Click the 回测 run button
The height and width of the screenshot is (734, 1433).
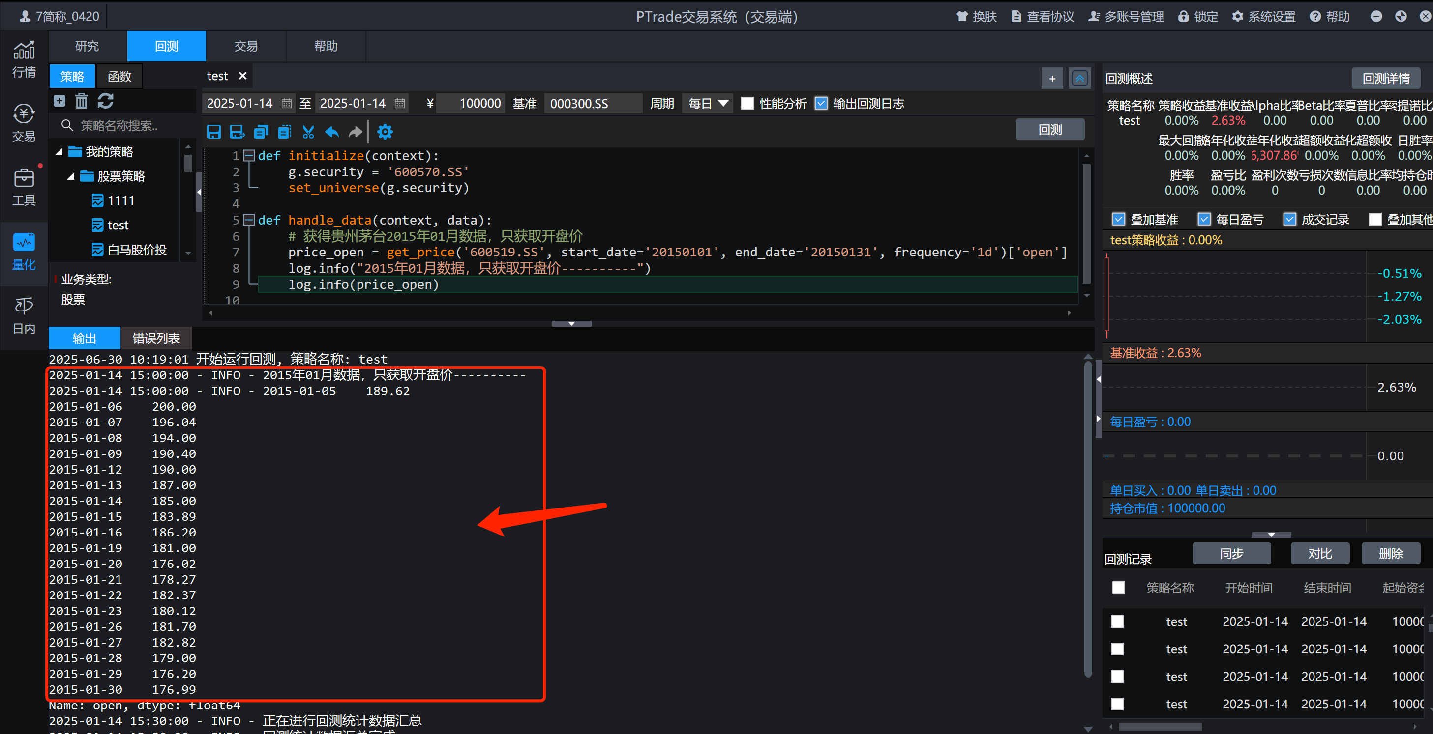[1050, 130]
